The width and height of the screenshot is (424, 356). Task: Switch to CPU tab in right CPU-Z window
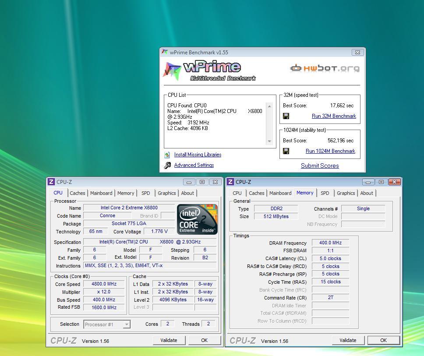pos(237,193)
